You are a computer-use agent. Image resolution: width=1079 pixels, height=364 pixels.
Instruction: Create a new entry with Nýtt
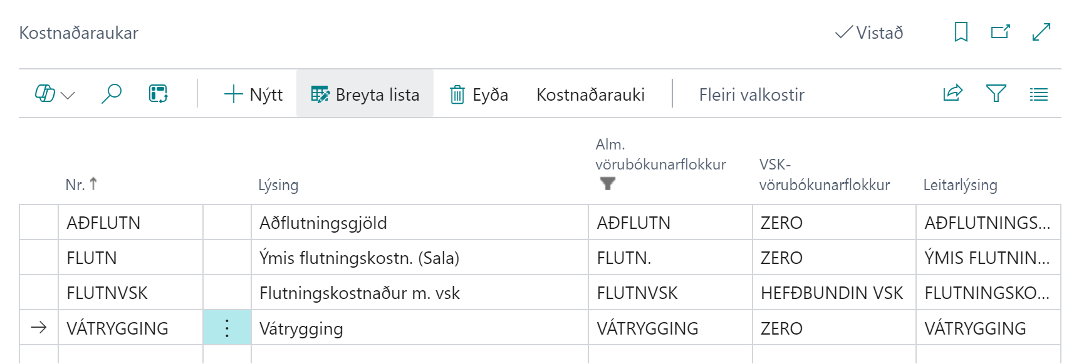(253, 94)
